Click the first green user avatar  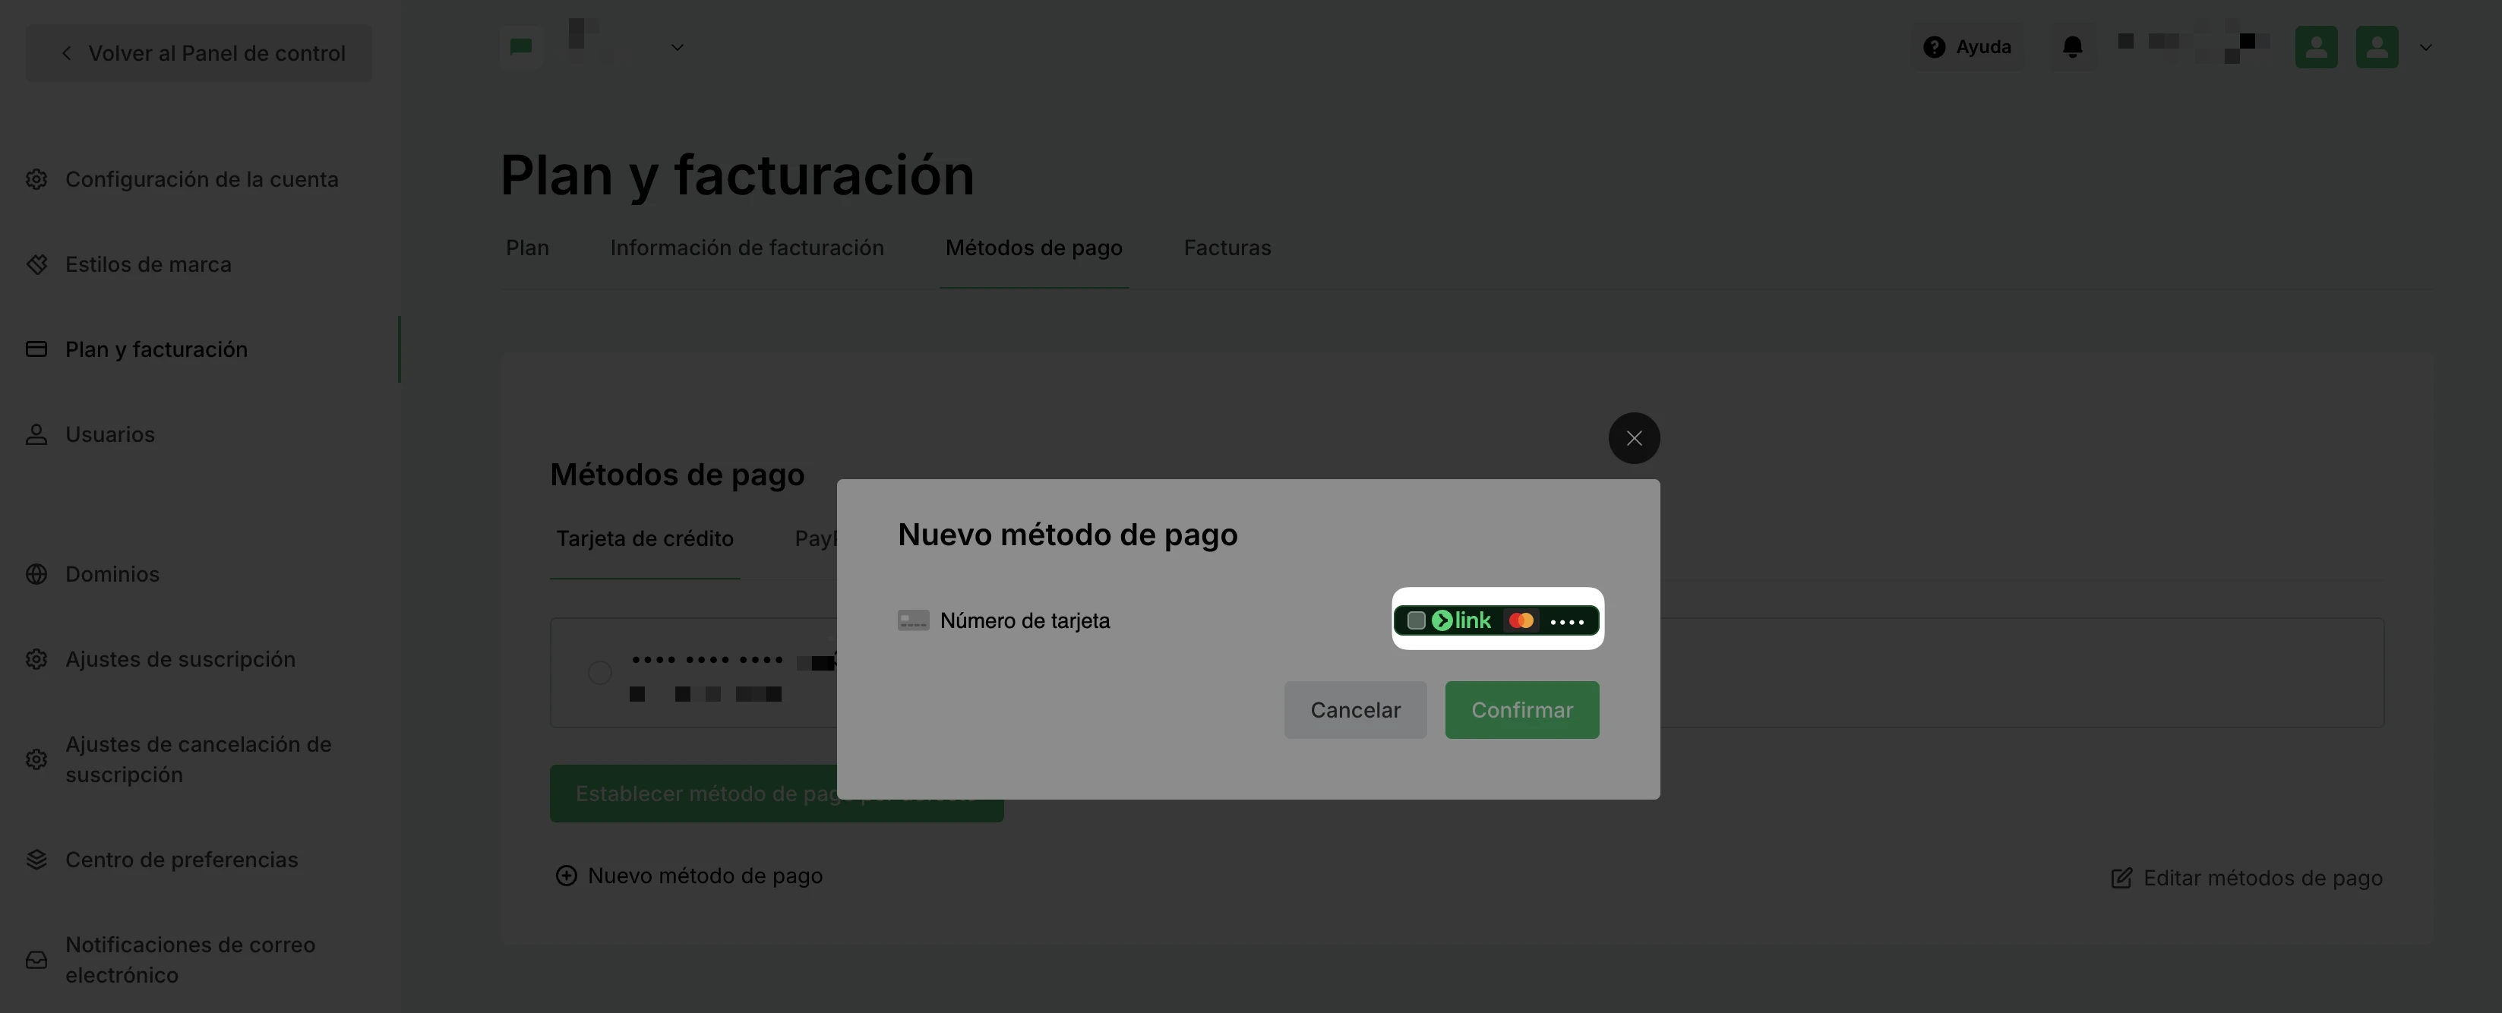2317,46
